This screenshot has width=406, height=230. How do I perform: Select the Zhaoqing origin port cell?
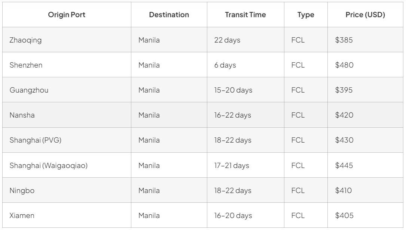(25, 40)
